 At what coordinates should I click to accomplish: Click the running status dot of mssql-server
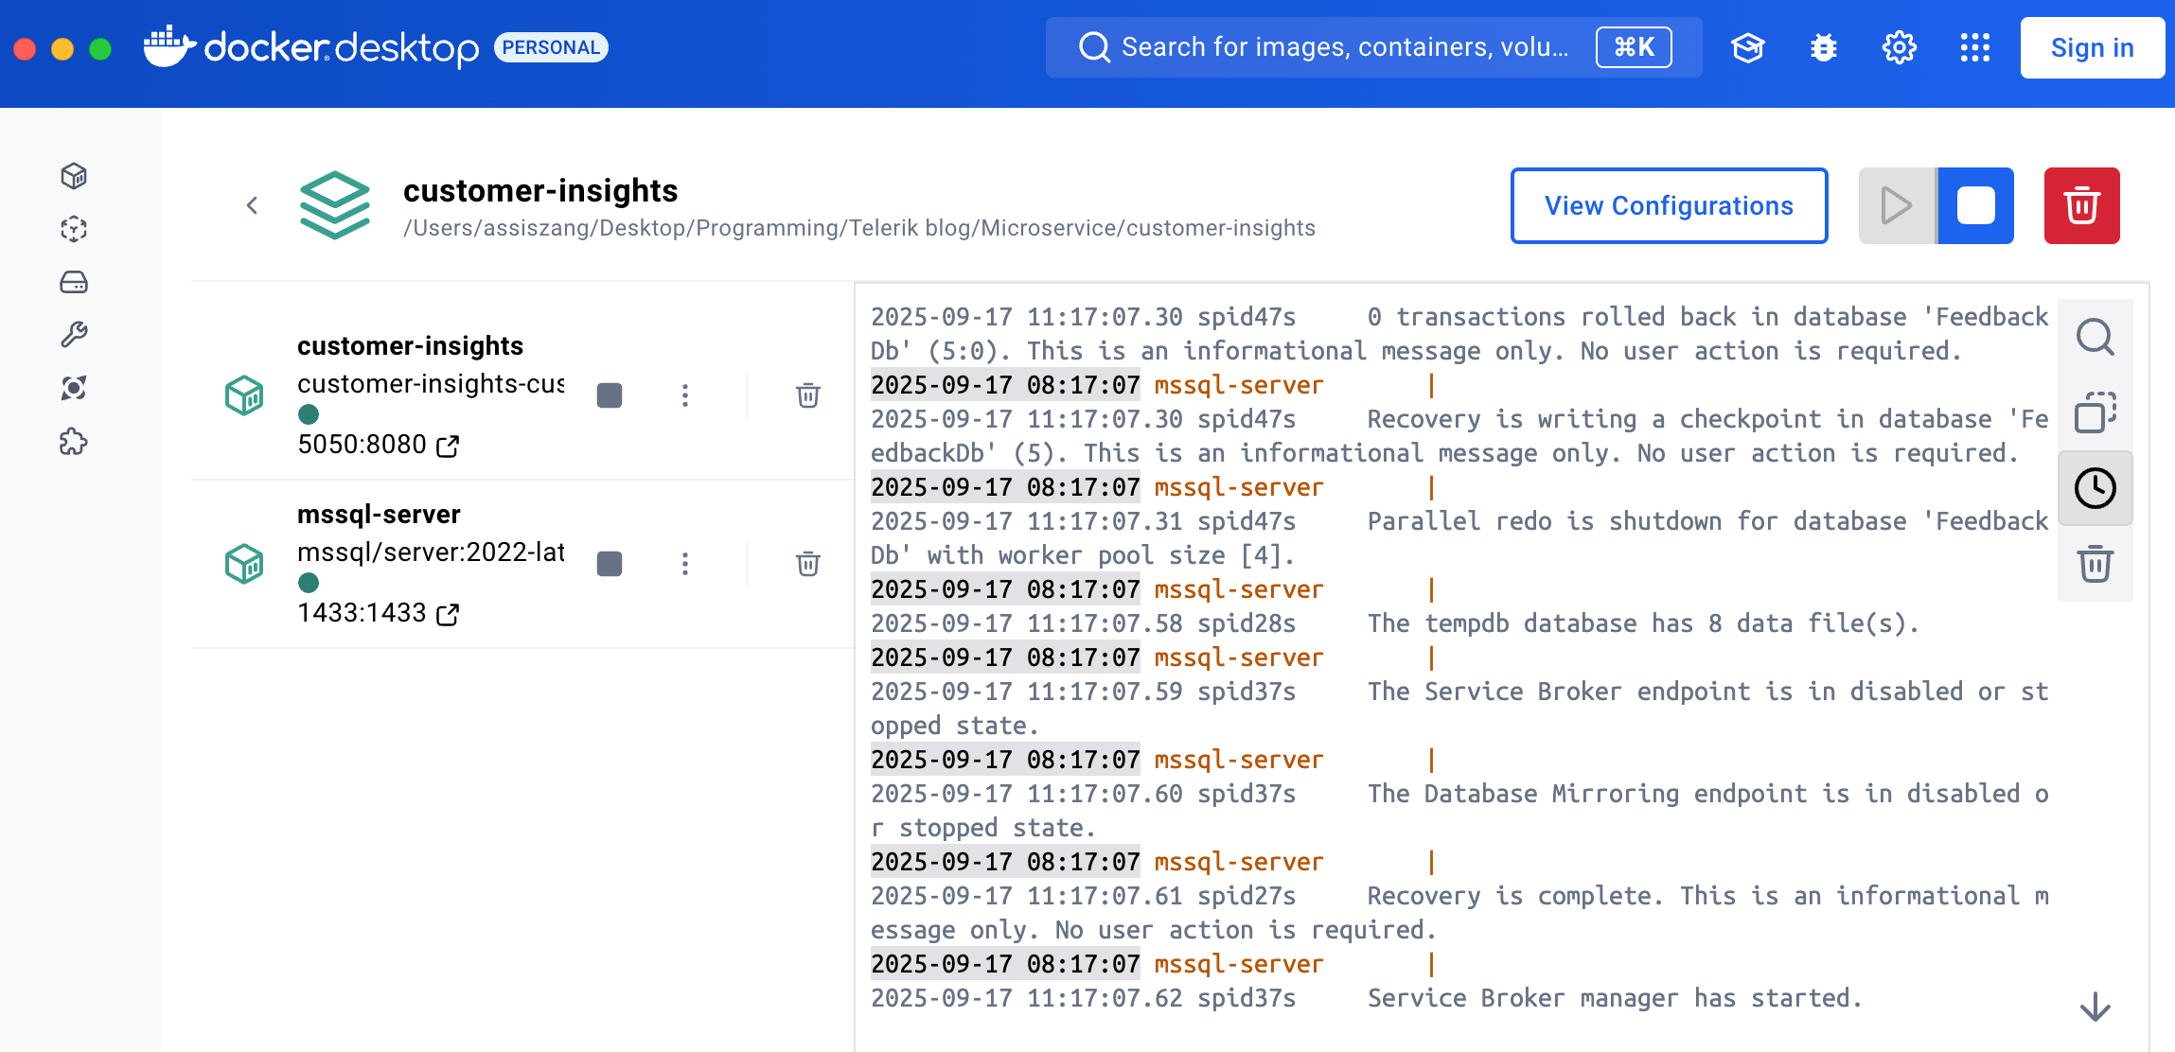pyautogui.click(x=309, y=583)
